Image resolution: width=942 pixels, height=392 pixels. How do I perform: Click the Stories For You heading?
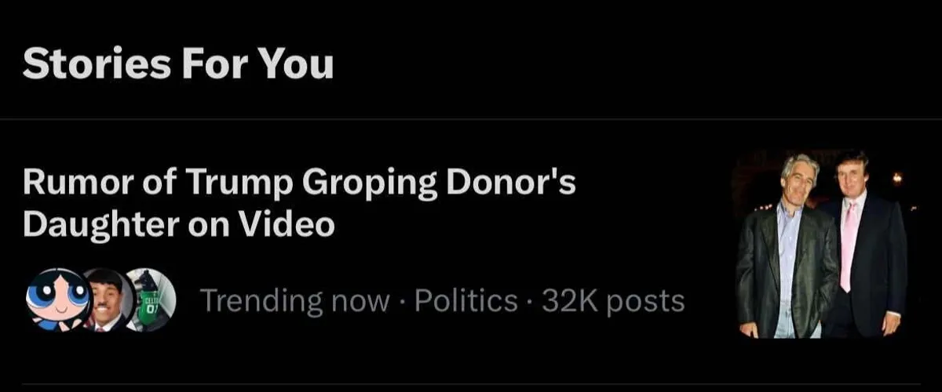coord(178,64)
